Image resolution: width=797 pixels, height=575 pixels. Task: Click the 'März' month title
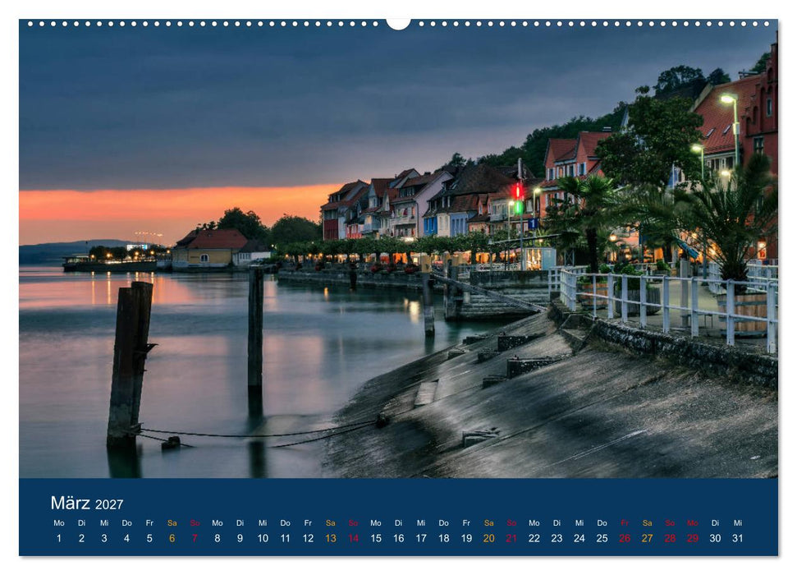coord(70,503)
